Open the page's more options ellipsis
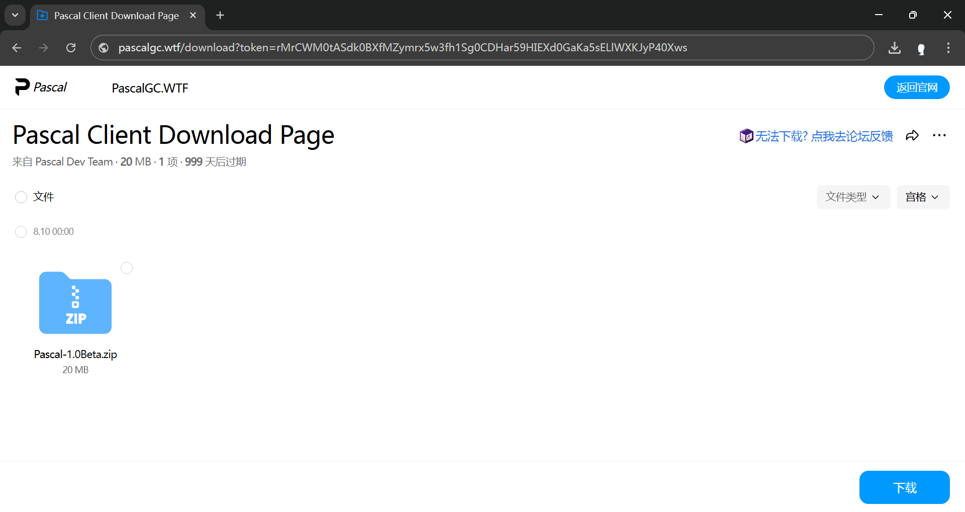This screenshot has width=965, height=512. (939, 135)
